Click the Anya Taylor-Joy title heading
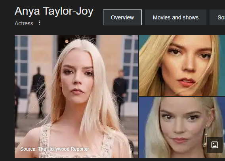This screenshot has height=161, width=225. click(x=54, y=11)
